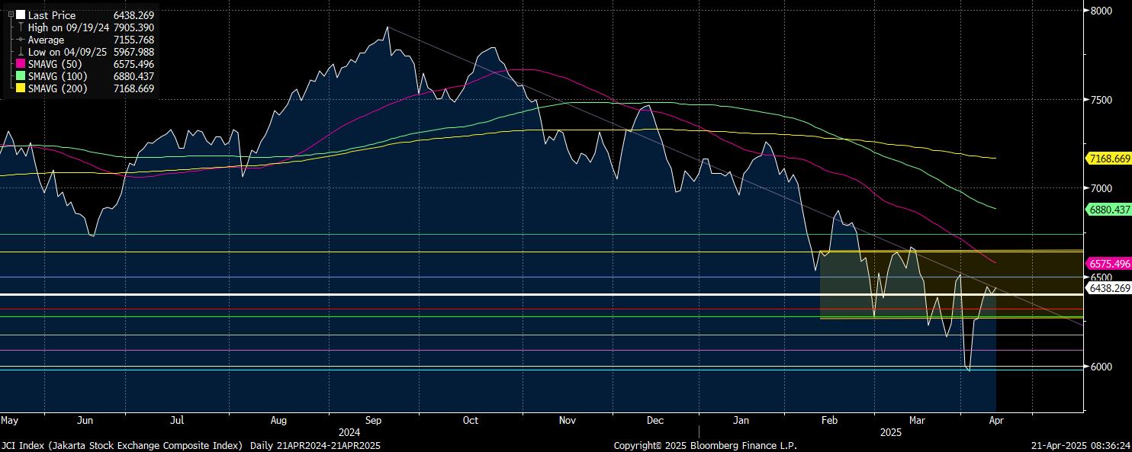Click the 8000 tick on price axis
Viewport: 1132px width, 452px height.
(x=1101, y=11)
